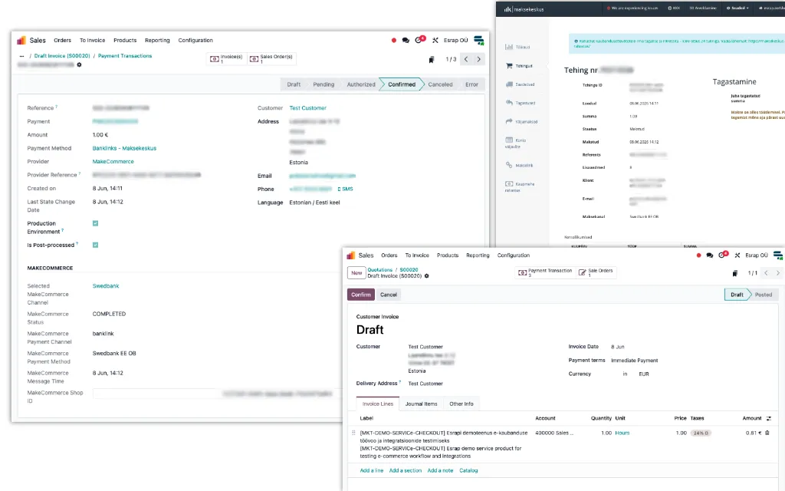The height and width of the screenshot is (491, 785).
Task: Open the Payment Transaction smart button
Action: (545, 272)
